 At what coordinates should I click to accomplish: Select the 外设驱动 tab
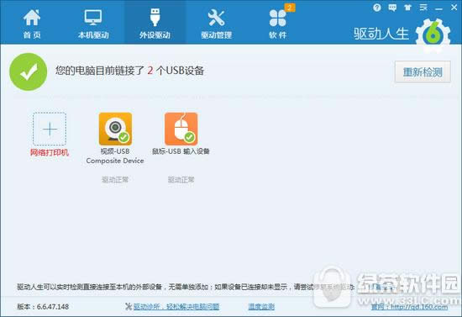tap(155, 24)
